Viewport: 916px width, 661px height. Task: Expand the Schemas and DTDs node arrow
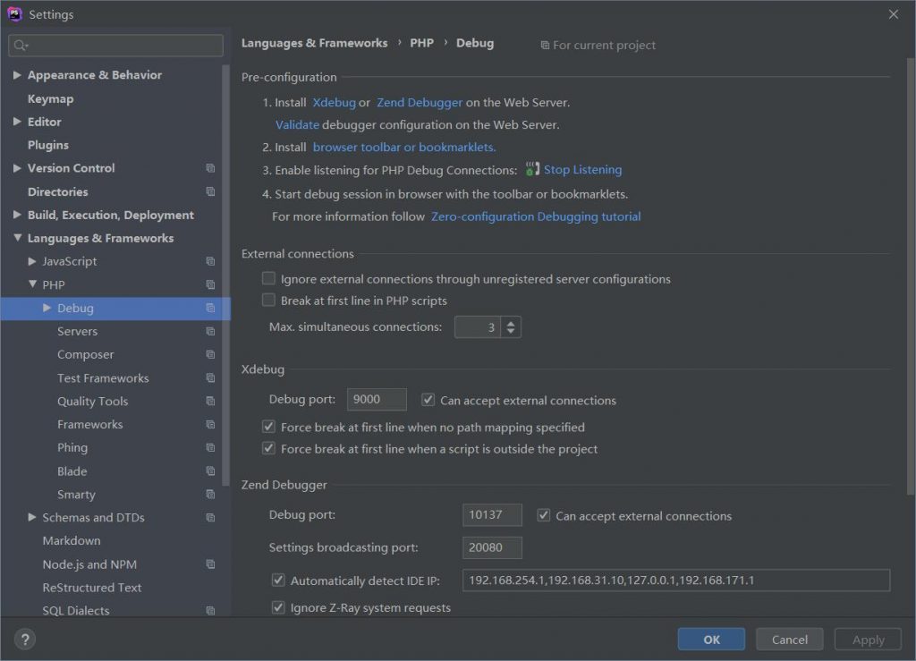pos(32,517)
